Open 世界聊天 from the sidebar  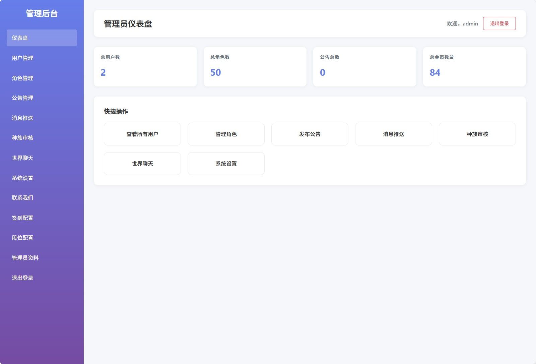tap(22, 158)
